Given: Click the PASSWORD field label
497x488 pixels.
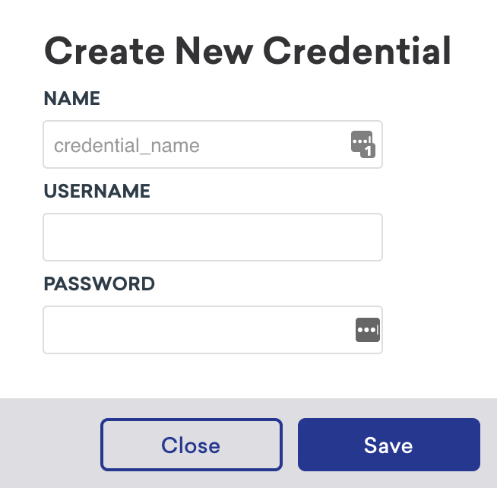Looking at the screenshot, I should (100, 284).
